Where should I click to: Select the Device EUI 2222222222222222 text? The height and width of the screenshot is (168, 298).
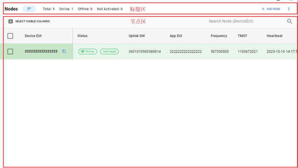pyautogui.click(x=41, y=51)
